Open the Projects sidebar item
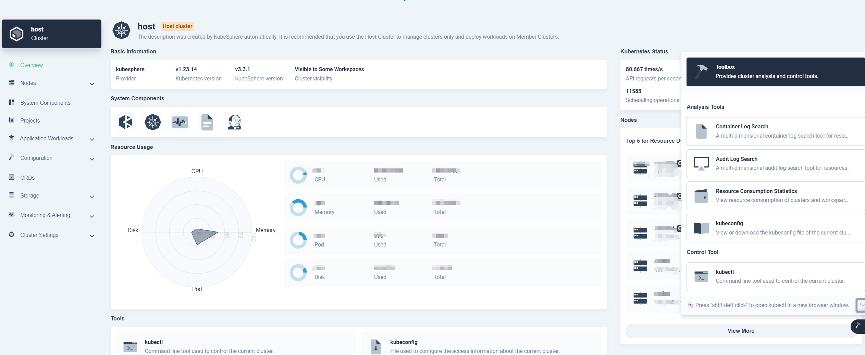The height and width of the screenshot is (355, 865). [x=30, y=121]
